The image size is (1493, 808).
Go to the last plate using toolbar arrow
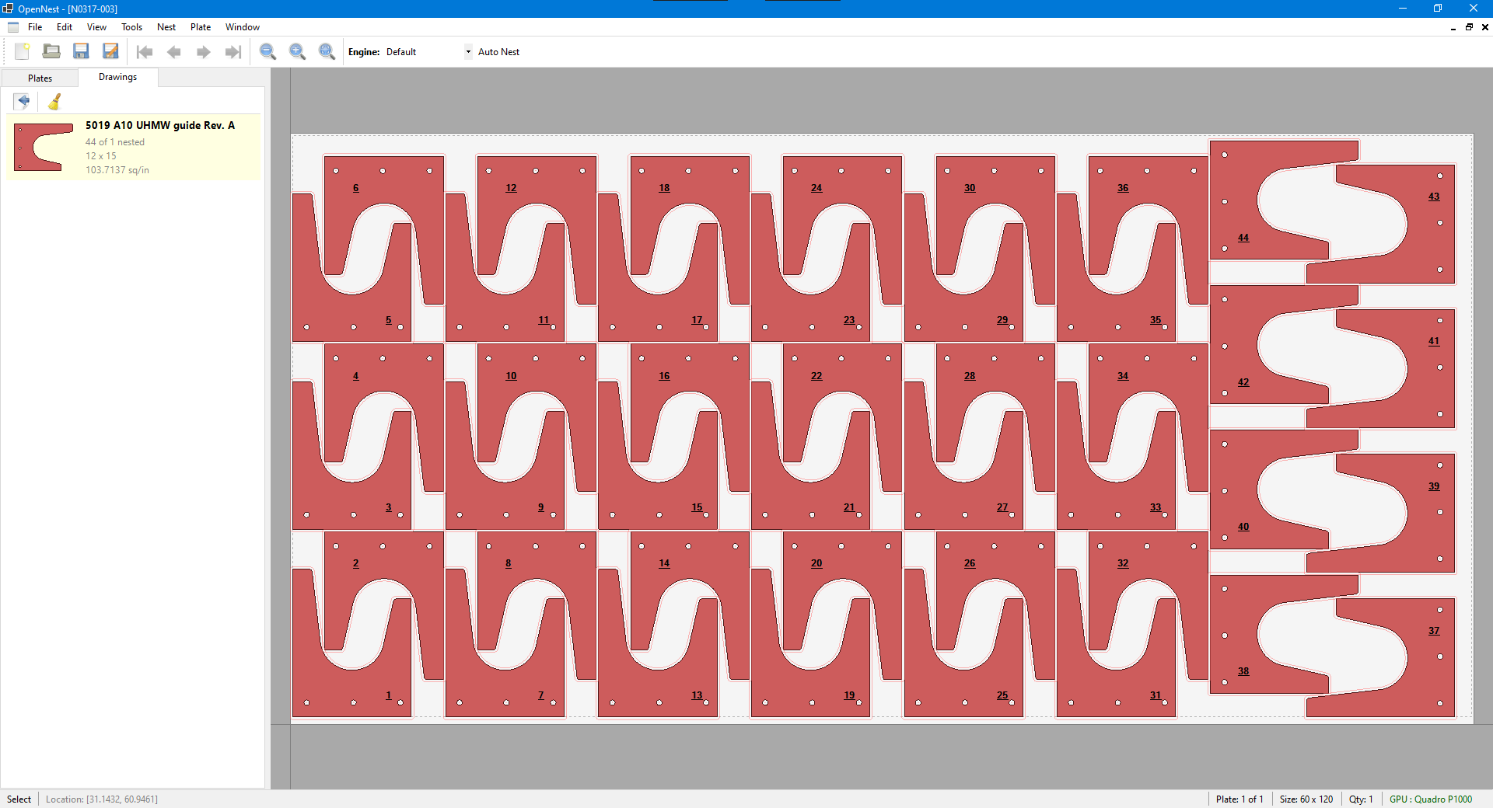[x=233, y=52]
